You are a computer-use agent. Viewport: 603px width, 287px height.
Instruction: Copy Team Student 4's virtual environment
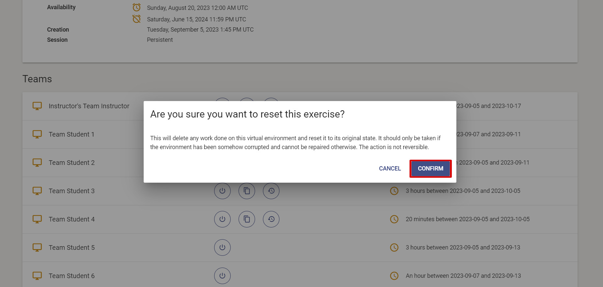click(x=247, y=219)
